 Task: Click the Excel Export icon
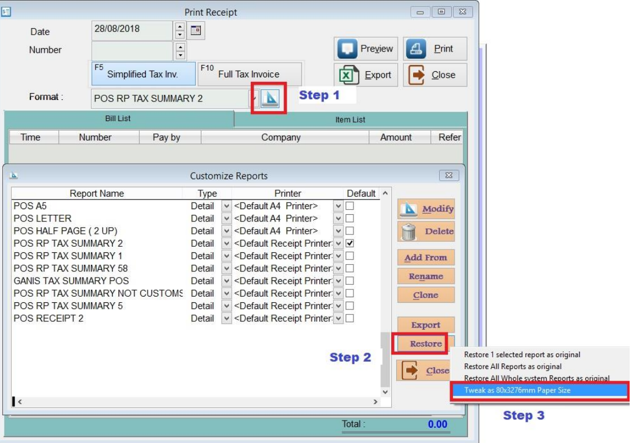tap(348, 75)
